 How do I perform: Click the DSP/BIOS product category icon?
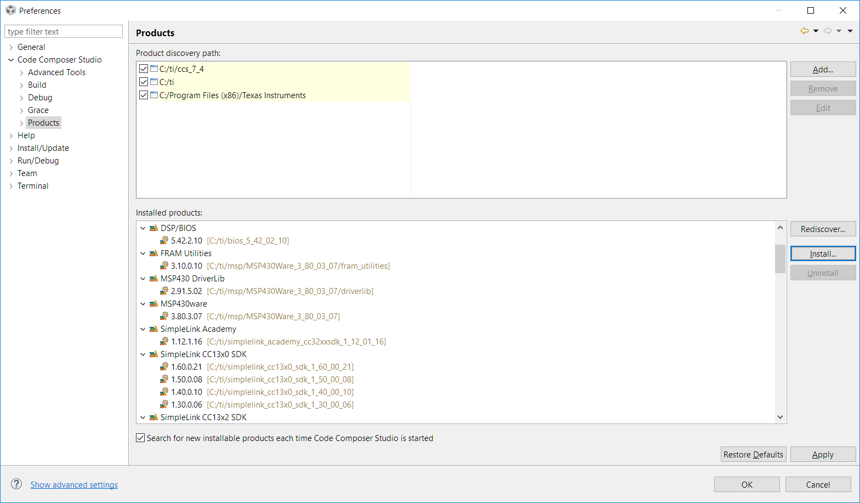click(x=153, y=228)
